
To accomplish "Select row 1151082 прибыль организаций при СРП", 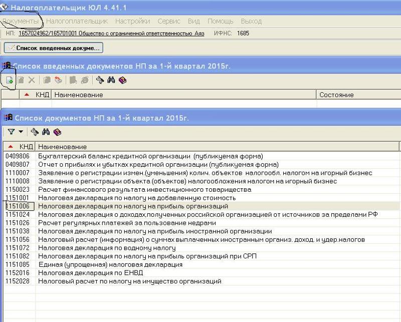I will 202,256.
